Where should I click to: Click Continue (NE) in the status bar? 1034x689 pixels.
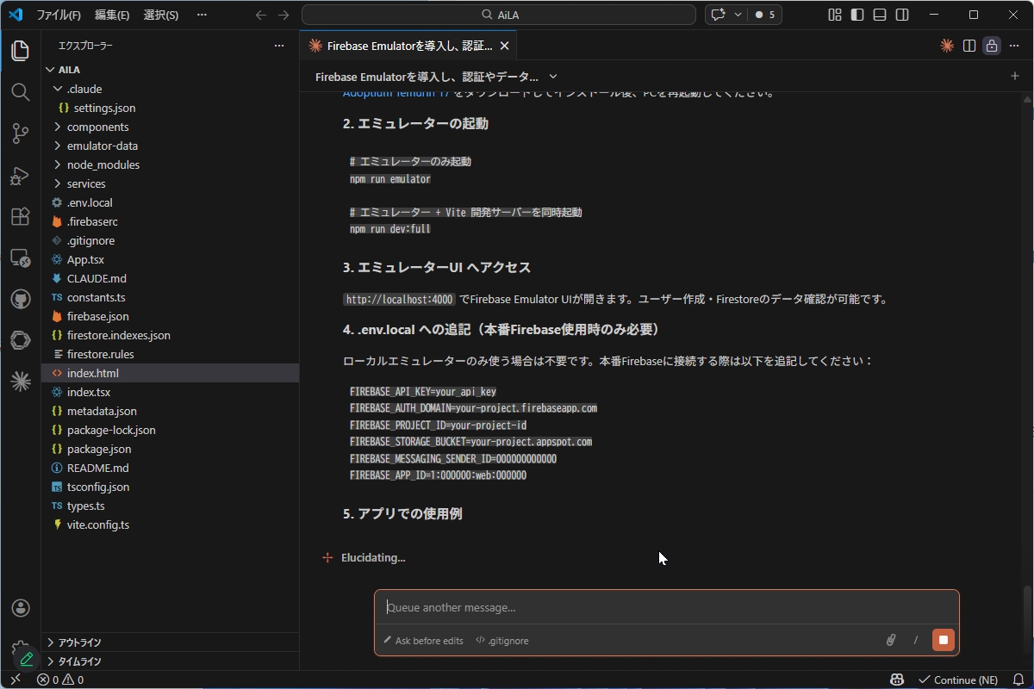click(958, 680)
